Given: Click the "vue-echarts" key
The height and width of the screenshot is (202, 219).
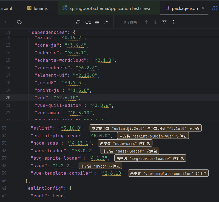Looking at the screenshot, I should [x=52, y=68].
